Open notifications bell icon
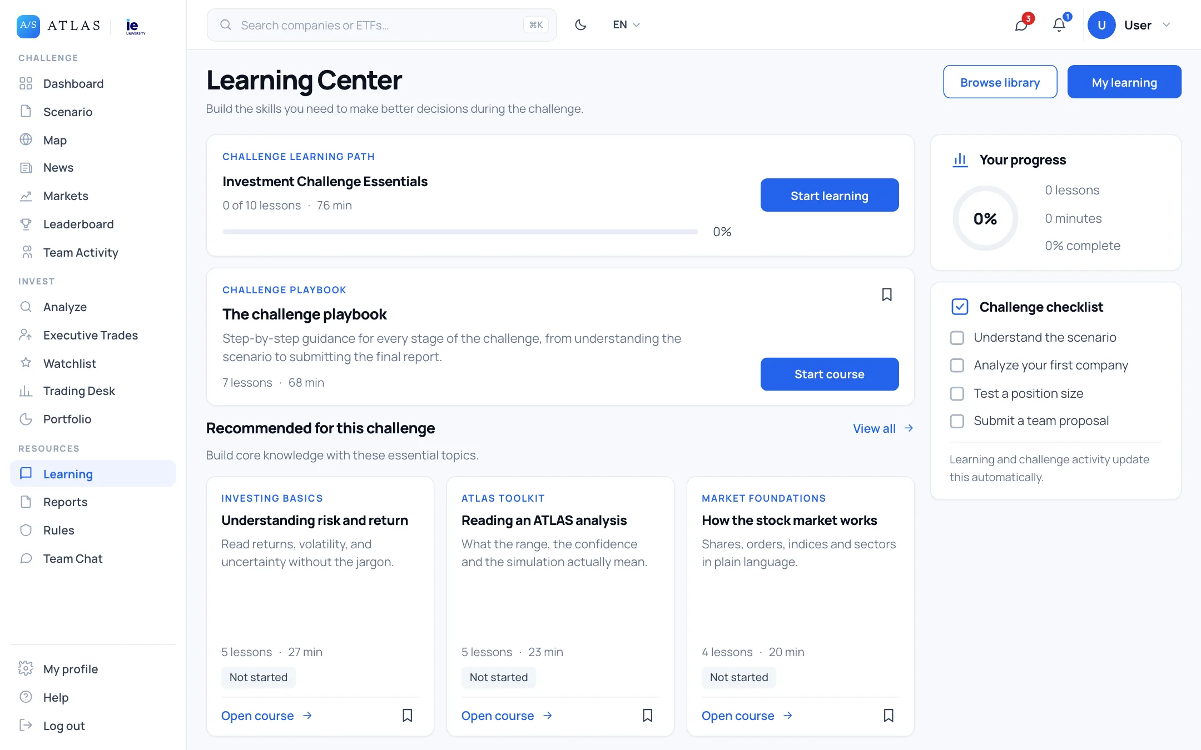 coord(1059,25)
